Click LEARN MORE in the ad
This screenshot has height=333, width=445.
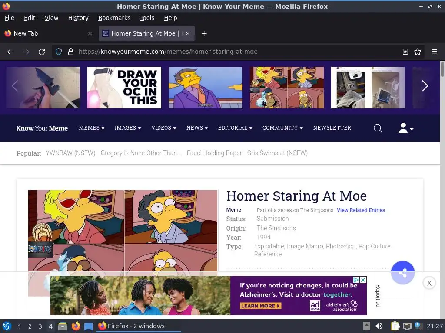261,306
